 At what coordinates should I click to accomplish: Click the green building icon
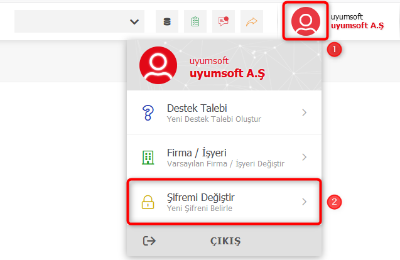148,157
